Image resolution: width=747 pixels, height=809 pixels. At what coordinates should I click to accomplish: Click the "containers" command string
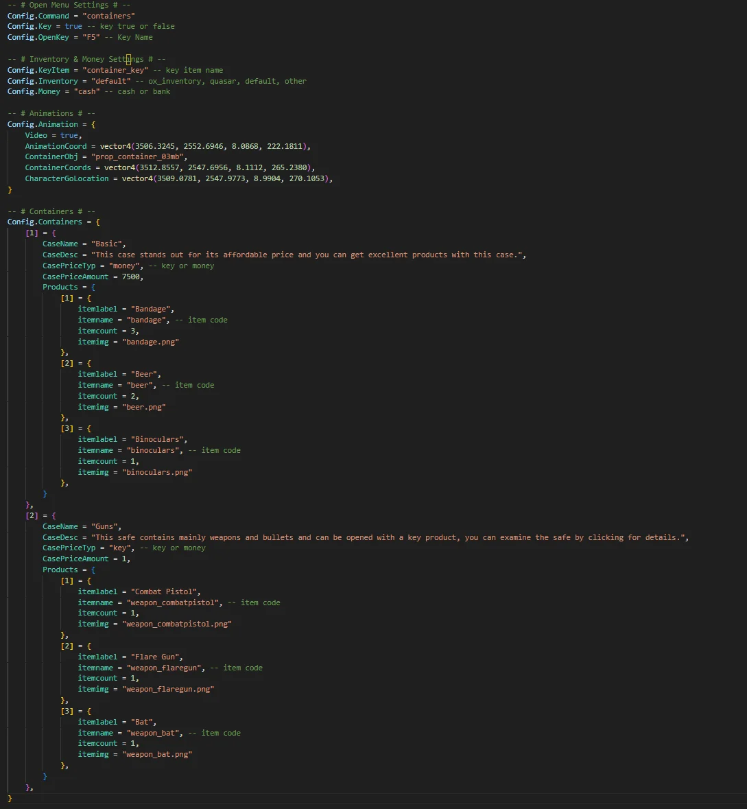(108, 16)
